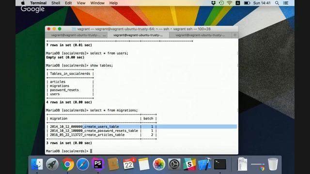The width and height of the screenshot is (310, 174).
Task: Click the cursor at final MariaDB prompt
Action: click(x=91, y=151)
